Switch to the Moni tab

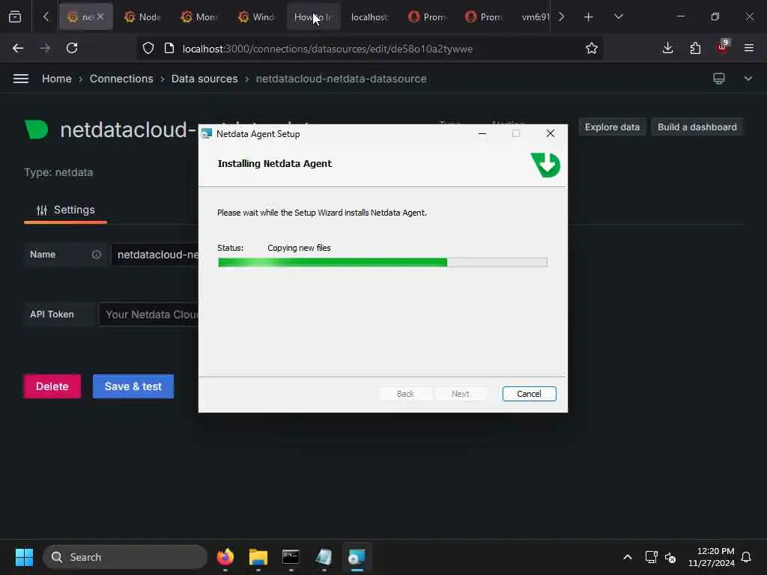(199, 17)
